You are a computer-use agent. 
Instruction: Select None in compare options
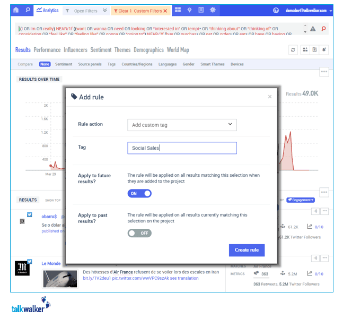tap(45, 64)
